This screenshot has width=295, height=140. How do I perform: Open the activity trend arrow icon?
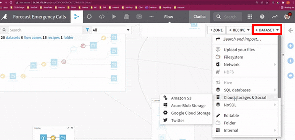coord(274,17)
